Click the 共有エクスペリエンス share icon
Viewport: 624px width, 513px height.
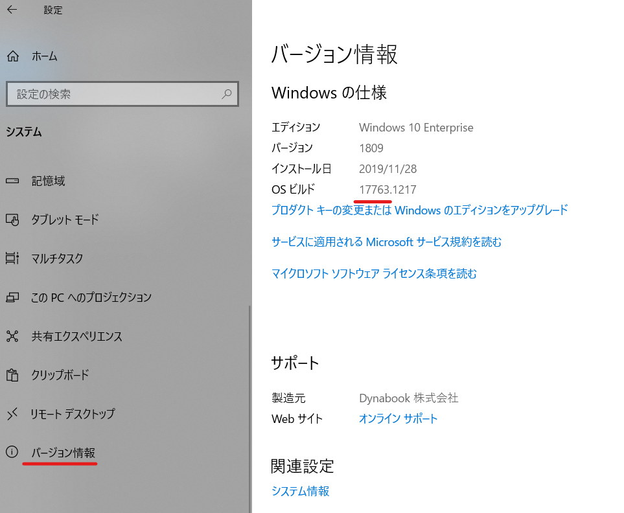coord(12,336)
